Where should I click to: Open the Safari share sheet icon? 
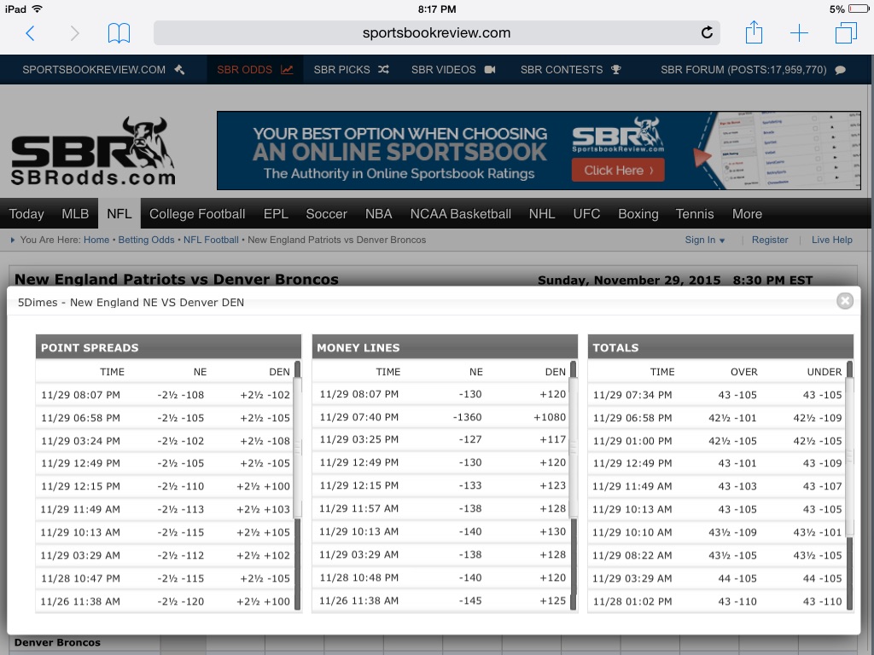pos(754,32)
